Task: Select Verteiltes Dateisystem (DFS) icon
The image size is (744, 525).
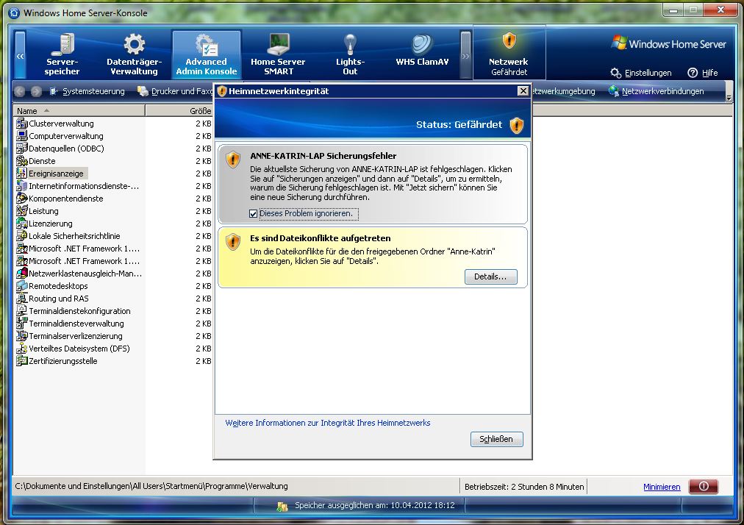Action: tap(22, 349)
